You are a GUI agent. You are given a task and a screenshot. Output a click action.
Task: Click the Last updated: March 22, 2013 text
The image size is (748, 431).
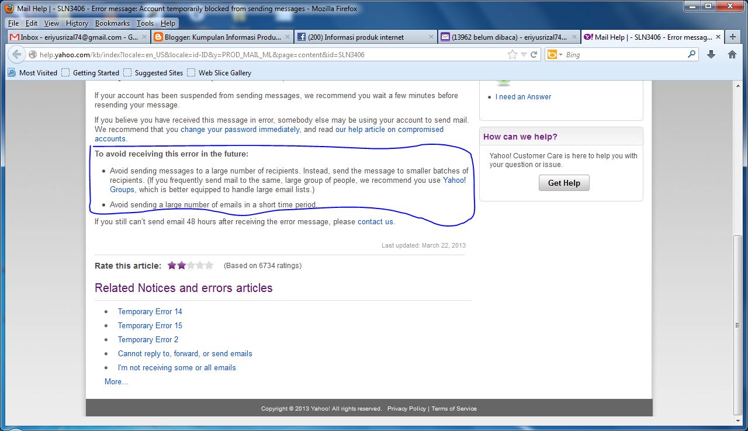click(424, 245)
